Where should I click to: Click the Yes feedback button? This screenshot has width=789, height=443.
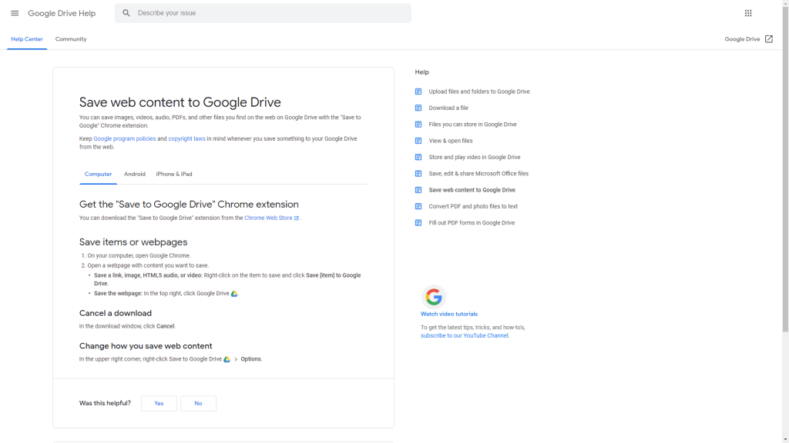click(x=159, y=403)
